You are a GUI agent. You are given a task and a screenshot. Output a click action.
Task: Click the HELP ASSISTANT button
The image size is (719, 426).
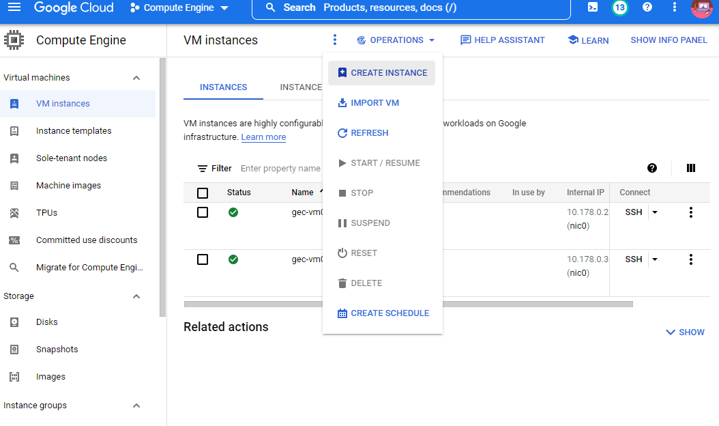(x=503, y=40)
